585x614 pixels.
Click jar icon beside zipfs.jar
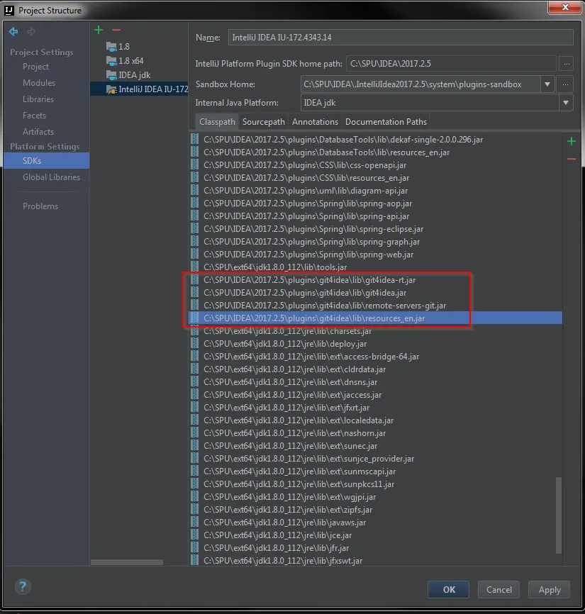[194, 510]
